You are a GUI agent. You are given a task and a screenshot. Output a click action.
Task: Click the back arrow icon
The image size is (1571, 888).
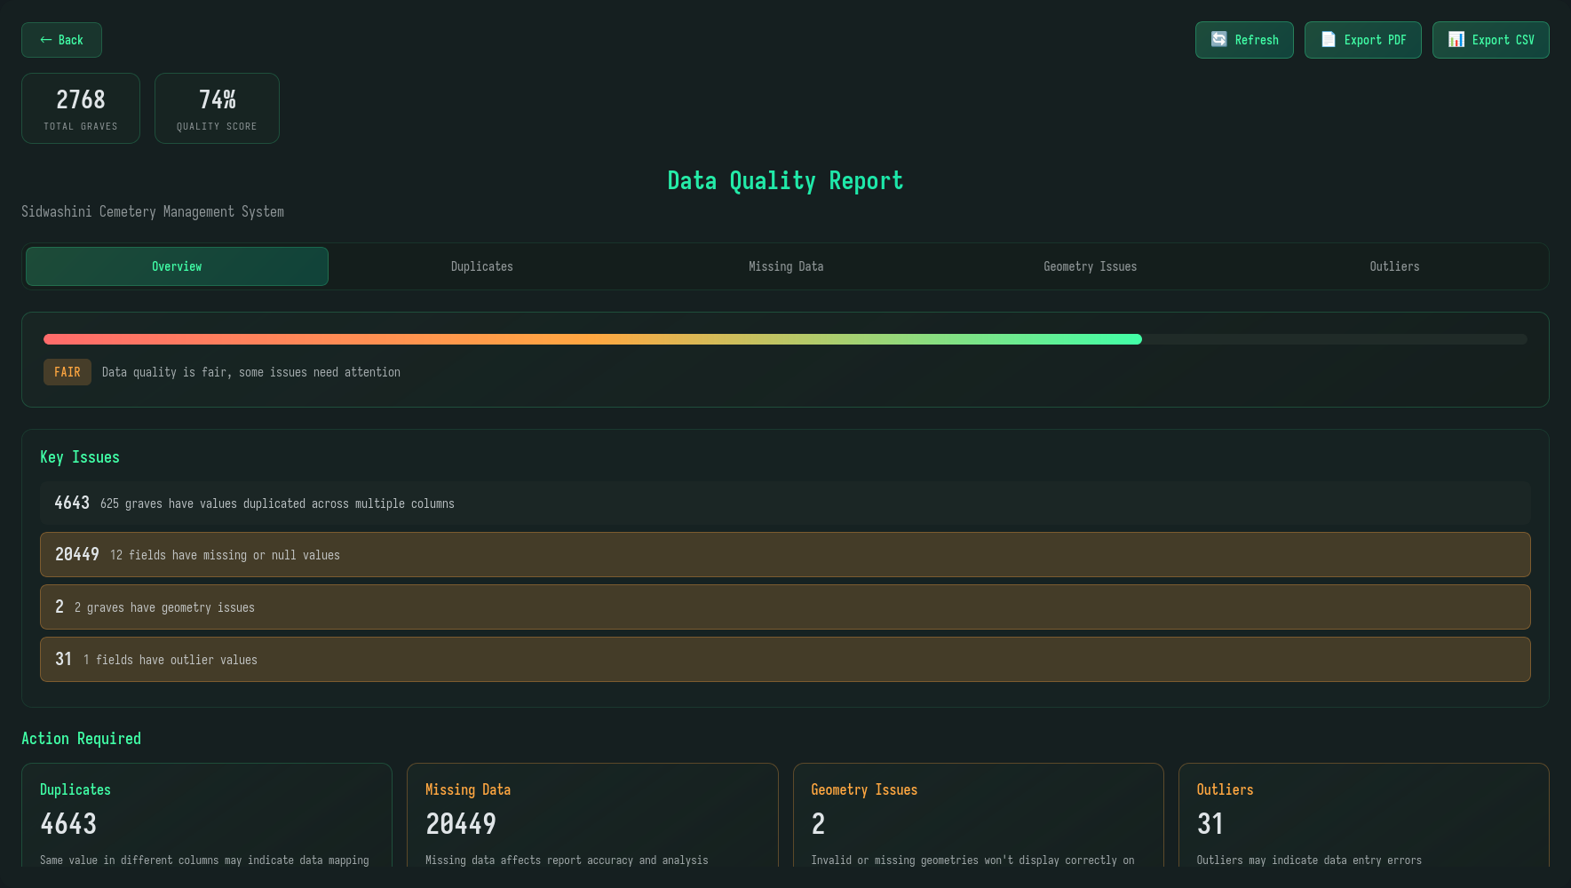pos(44,39)
